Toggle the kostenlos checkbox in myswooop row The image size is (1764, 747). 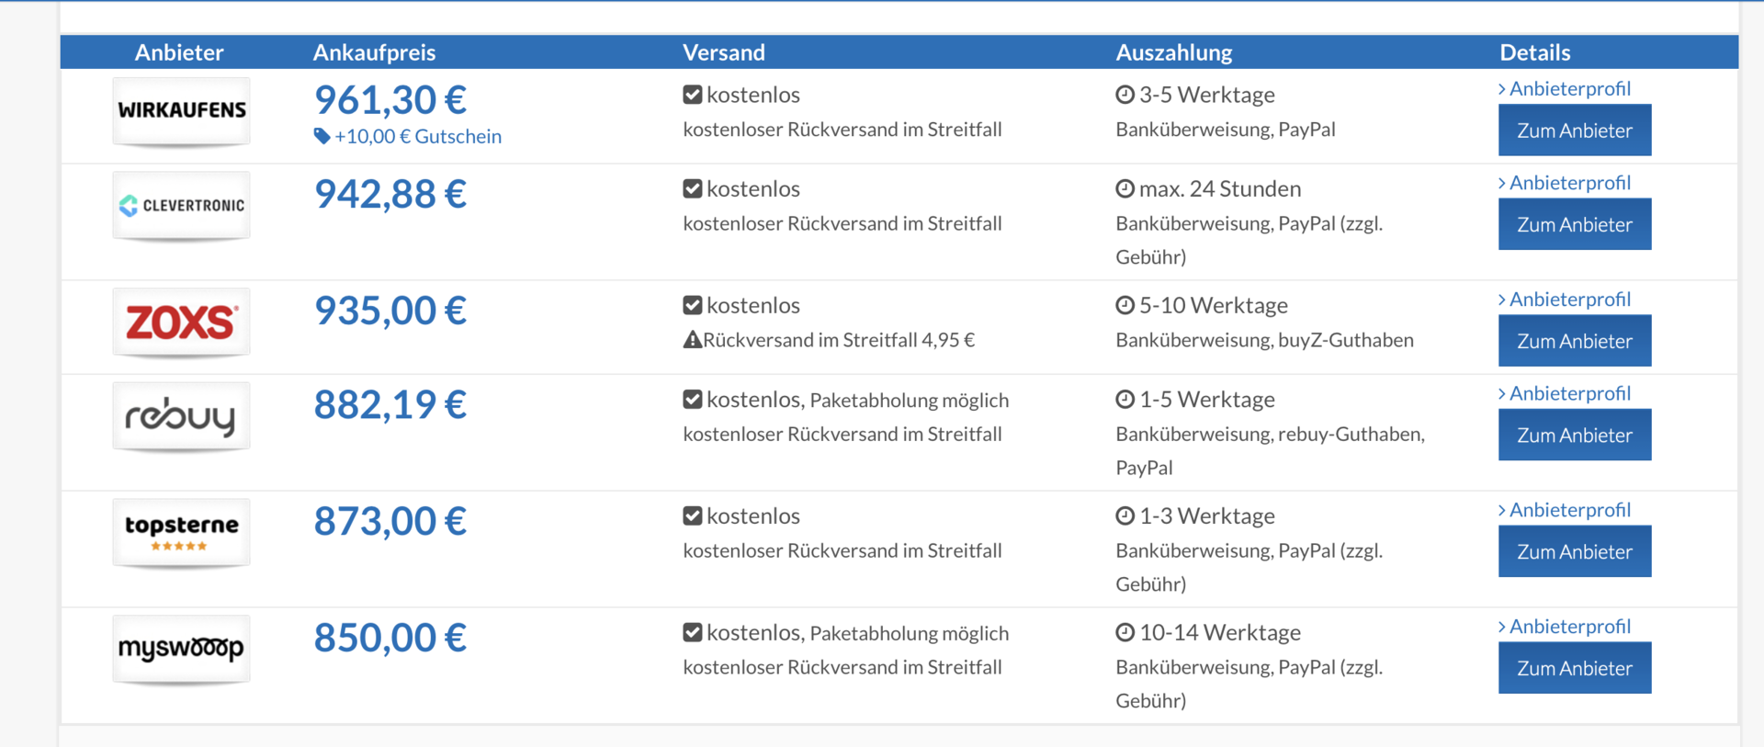[693, 633]
